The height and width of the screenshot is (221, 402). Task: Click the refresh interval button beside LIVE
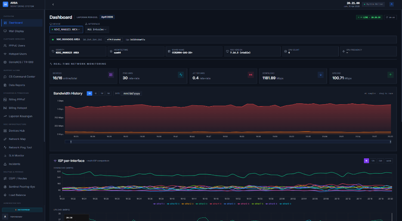[391, 17]
